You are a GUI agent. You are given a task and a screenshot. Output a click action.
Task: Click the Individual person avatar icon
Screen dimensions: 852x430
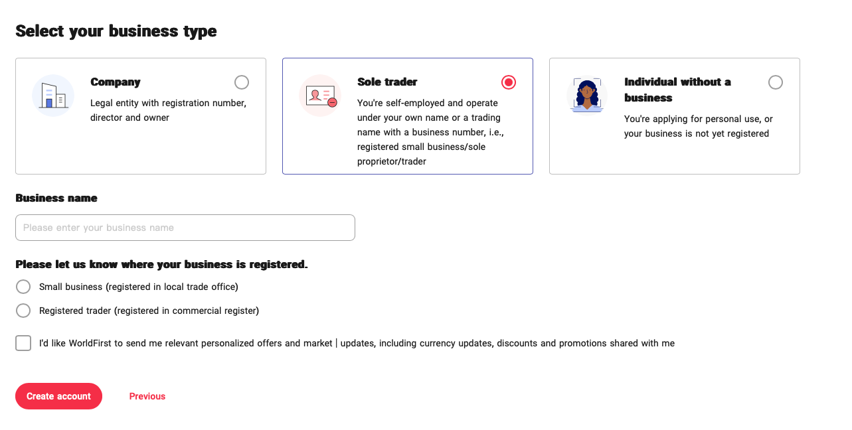[x=587, y=96]
